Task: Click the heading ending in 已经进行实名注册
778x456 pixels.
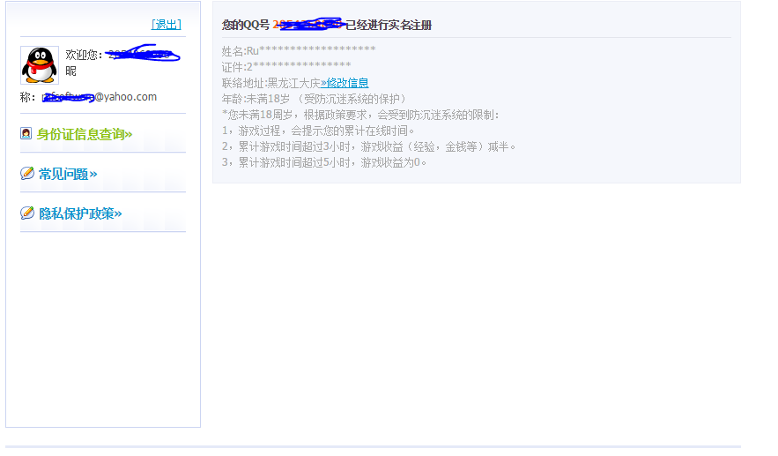Action: (x=327, y=25)
